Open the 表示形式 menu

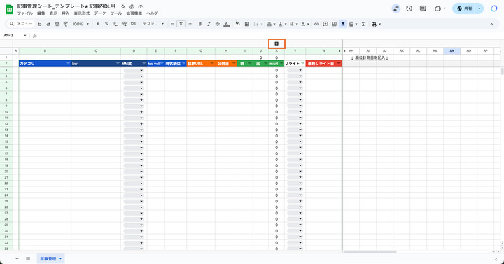point(82,13)
